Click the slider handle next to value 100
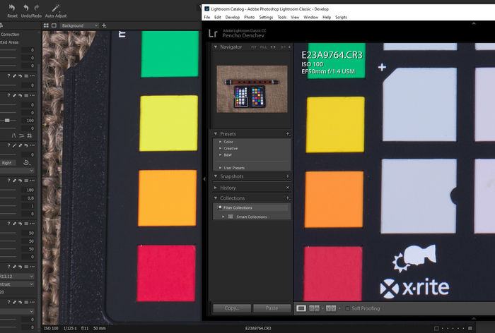 click(x=8, y=121)
